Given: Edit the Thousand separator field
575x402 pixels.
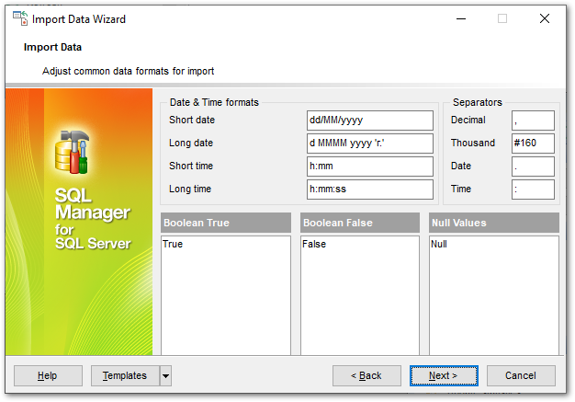Looking at the screenshot, I should (x=533, y=144).
